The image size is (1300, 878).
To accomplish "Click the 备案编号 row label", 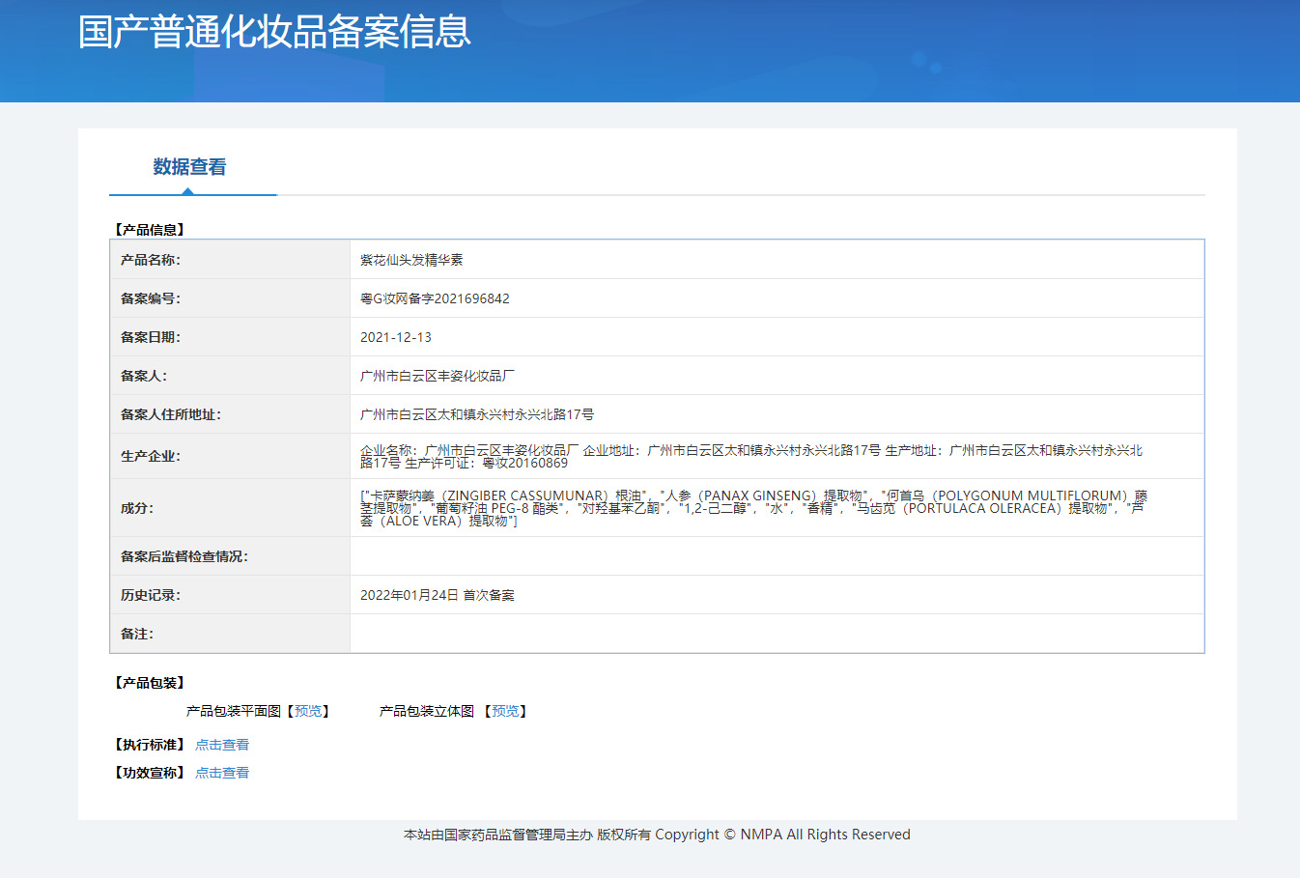I will 151,298.
